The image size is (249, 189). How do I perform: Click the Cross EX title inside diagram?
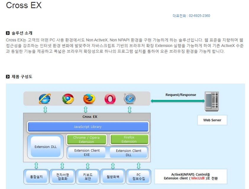click(x=90, y=117)
